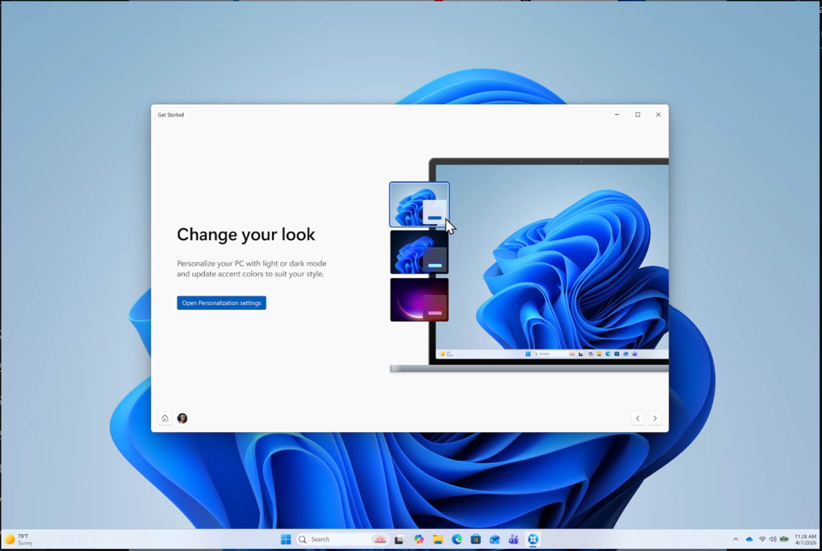This screenshot has width=822, height=551.
Task: Launch Microsoft Edge from the taskbar
Action: [x=457, y=539]
